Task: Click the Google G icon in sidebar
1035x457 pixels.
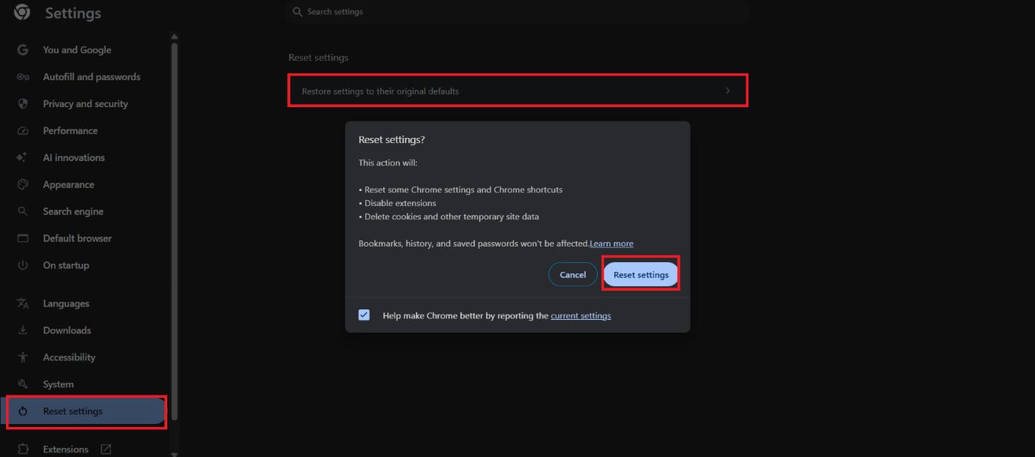Action: tap(22, 50)
